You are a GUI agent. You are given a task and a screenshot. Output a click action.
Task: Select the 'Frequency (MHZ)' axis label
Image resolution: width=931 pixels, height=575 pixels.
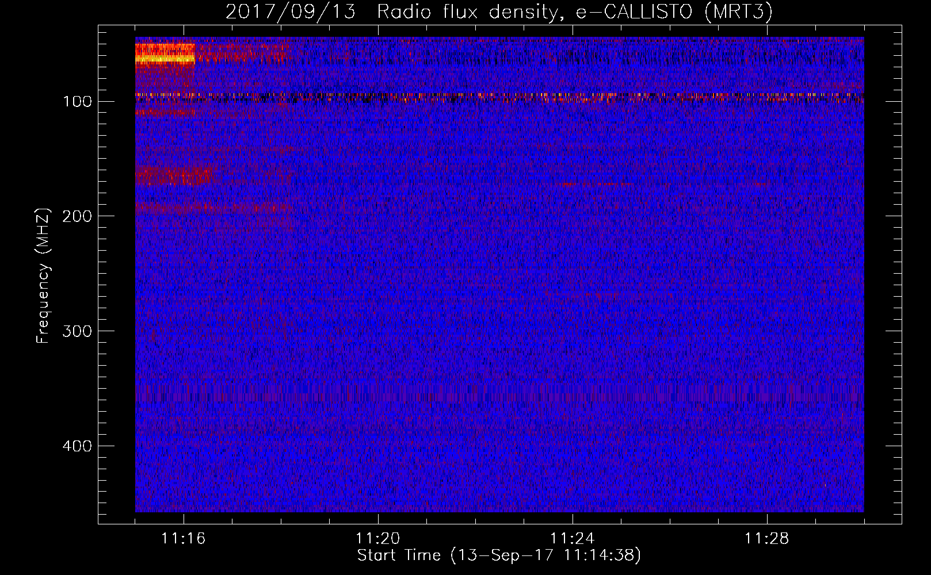[x=43, y=275]
